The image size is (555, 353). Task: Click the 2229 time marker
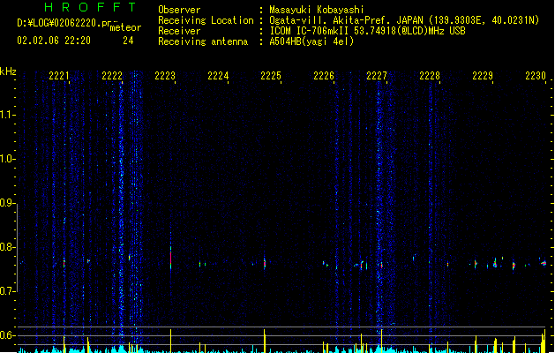(483, 76)
